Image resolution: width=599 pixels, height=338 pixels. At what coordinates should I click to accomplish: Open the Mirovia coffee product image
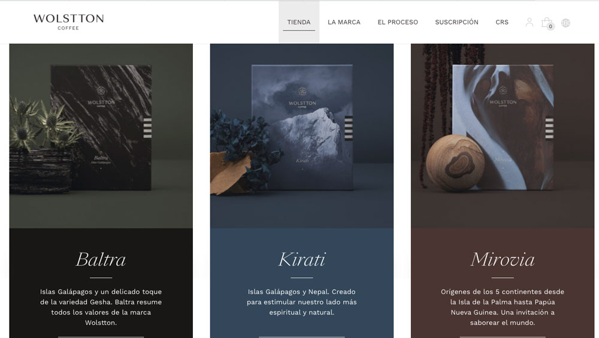point(503,135)
